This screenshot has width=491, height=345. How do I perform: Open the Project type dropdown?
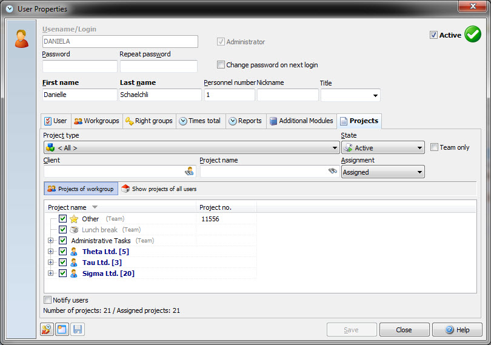(335, 147)
